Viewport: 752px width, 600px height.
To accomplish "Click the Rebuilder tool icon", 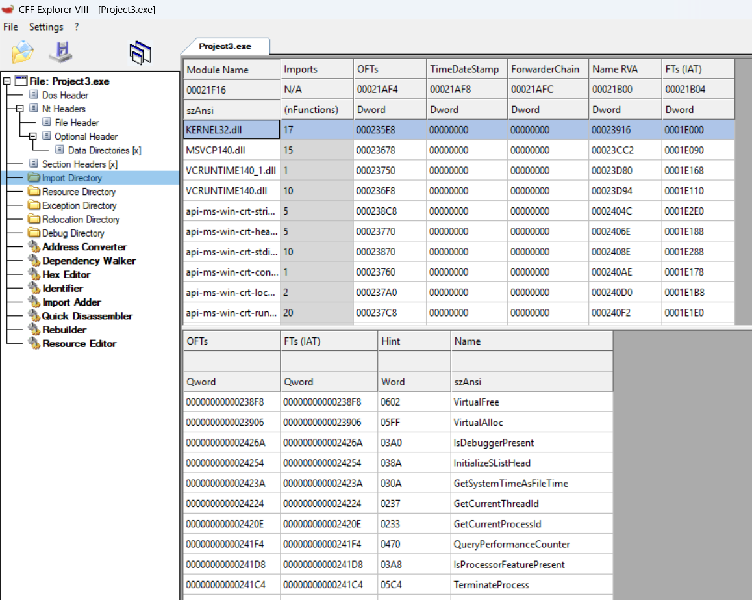I will (x=34, y=330).
